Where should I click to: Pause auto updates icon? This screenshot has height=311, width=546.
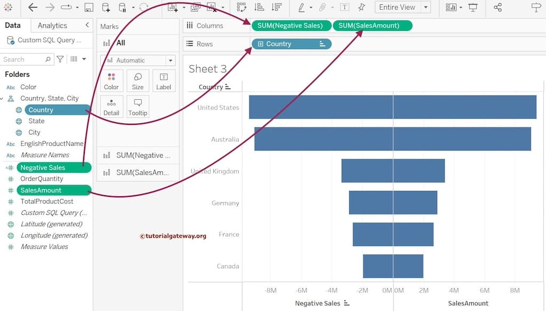click(123, 7)
